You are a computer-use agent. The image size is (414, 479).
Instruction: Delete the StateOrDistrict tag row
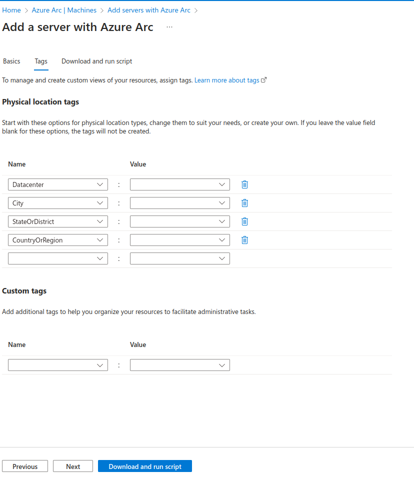[x=244, y=221]
